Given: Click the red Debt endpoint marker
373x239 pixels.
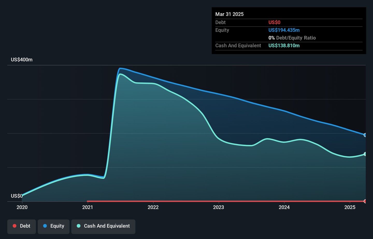Looking at the screenshot, I should point(365,201).
